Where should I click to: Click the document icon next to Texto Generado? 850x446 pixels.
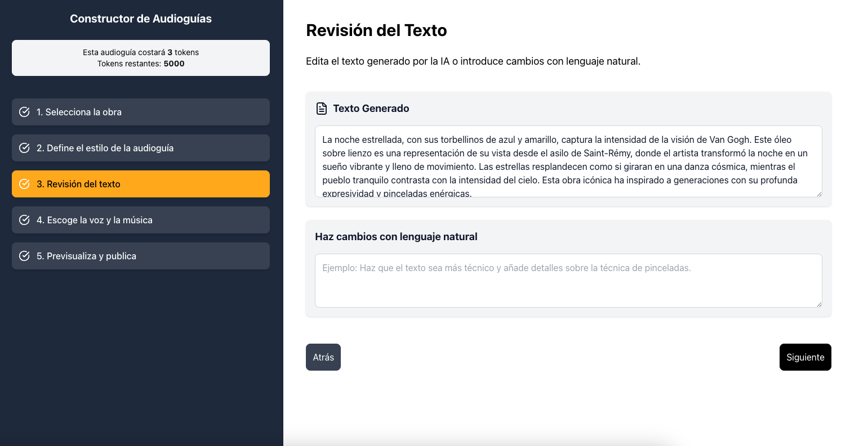click(321, 109)
